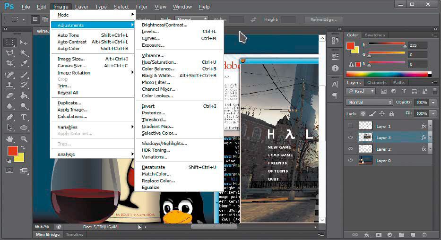The width and height of the screenshot is (441, 240).
Task: Click link layers icon in Layers panel
Action: click(x=355, y=235)
